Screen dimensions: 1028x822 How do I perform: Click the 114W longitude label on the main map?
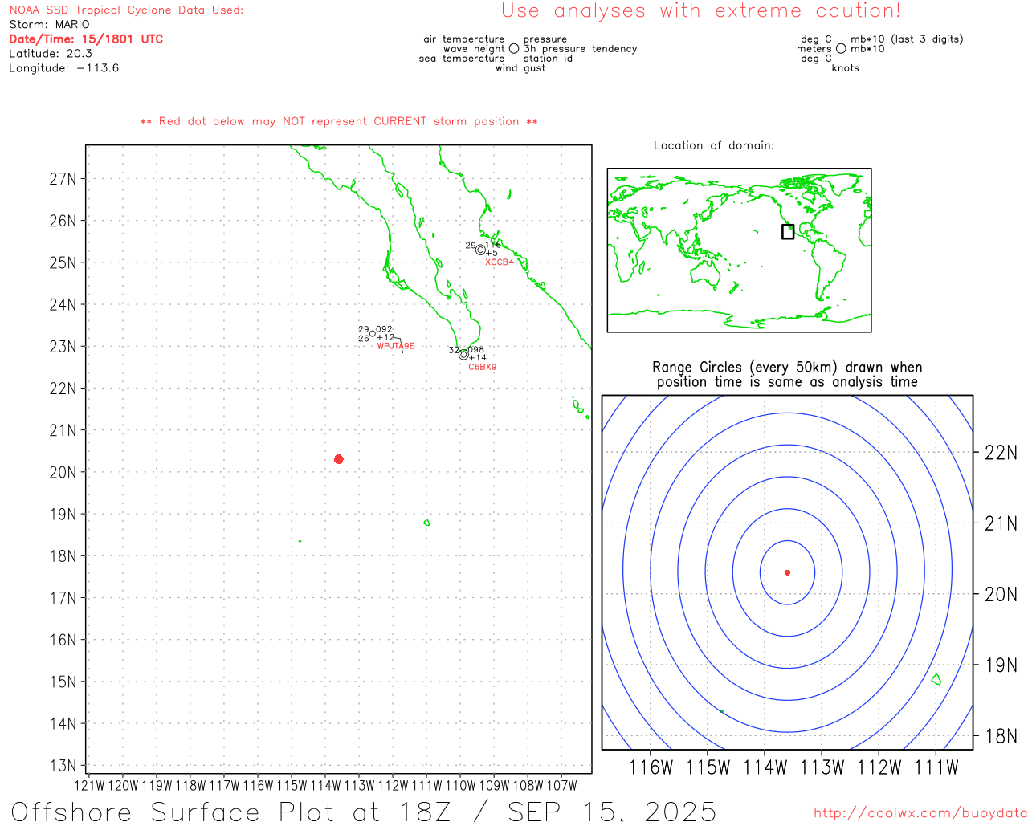tap(325, 785)
